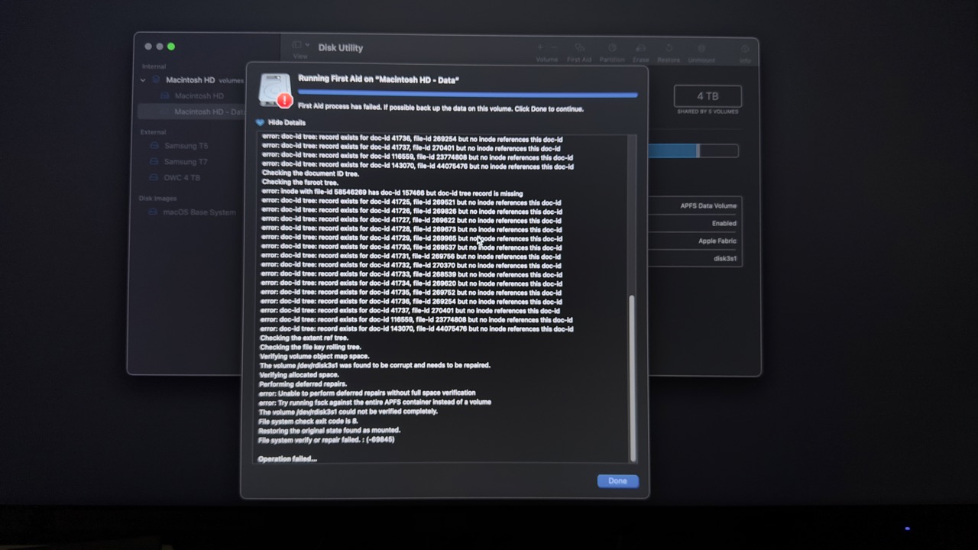Screen dimensions: 978x550
Task: Click log line Performing deferred repairs
Action: pos(303,384)
